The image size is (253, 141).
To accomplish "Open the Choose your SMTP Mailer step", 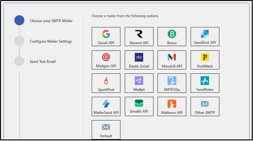I will pyautogui.click(x=51, y=21).
